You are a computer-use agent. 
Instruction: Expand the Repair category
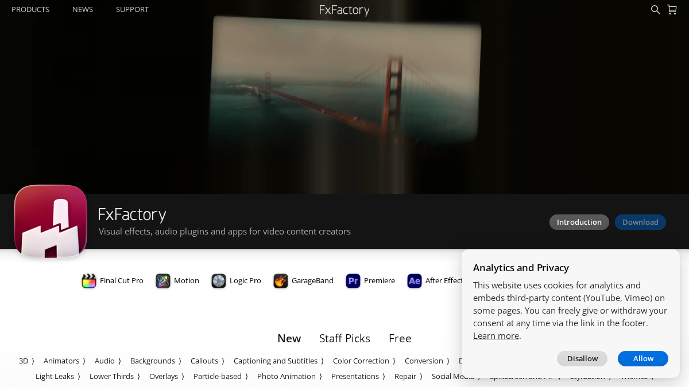point(409,376)
